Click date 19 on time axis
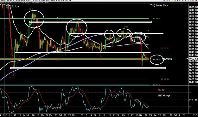 point(38,115)
